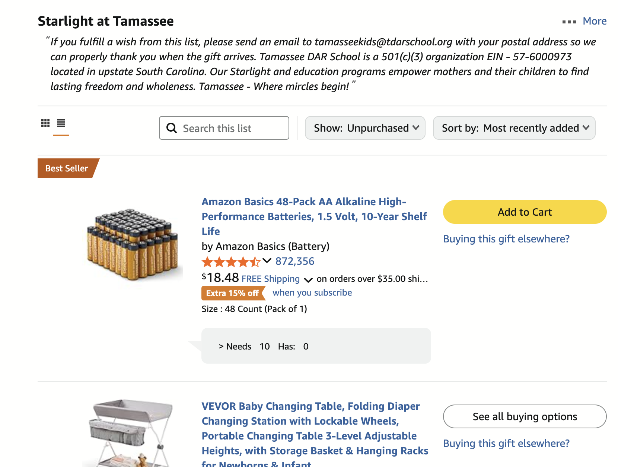Open the Show: Unpurchased dropdown

coord(365,128)
